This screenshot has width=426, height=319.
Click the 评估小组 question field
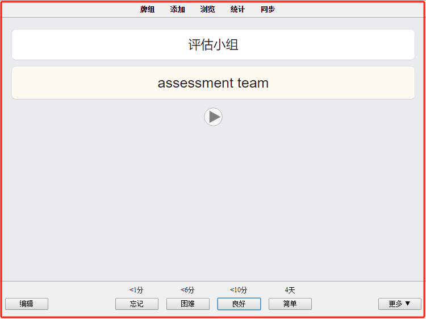213,44
